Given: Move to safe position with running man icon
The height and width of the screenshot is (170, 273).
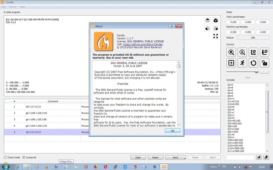Looking at the screenshot, I should pyautogui.click(x=242, y=63).
